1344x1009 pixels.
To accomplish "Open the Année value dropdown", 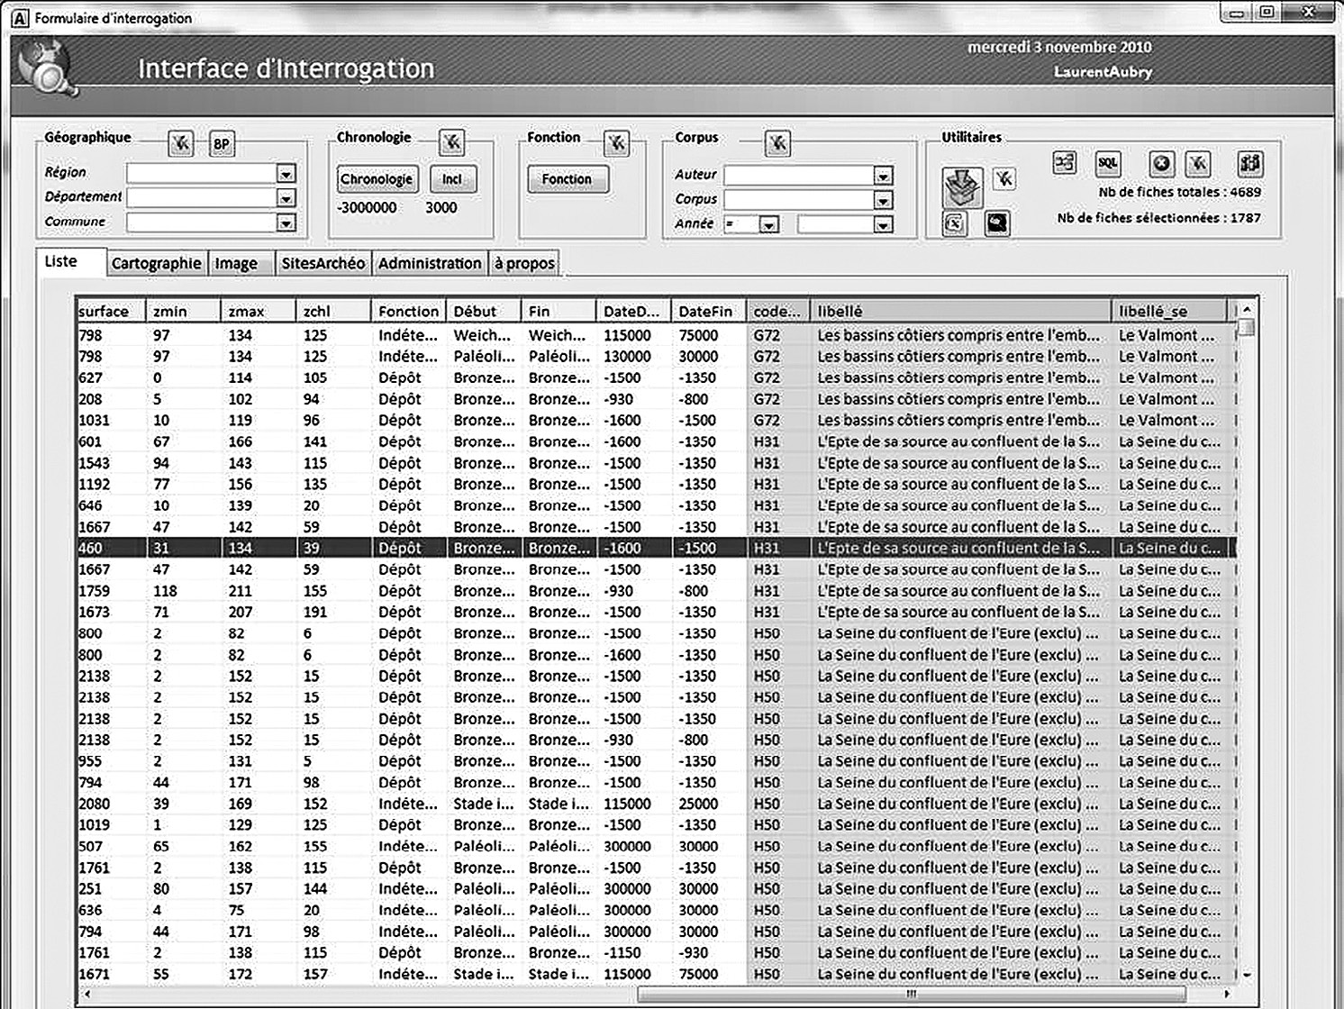I will coord(883,224).
